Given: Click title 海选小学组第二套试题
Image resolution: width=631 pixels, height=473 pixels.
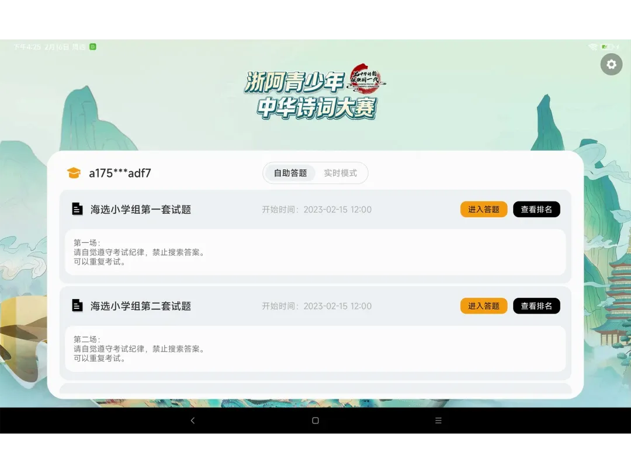Looking at the screenshot, I should 140,305.
